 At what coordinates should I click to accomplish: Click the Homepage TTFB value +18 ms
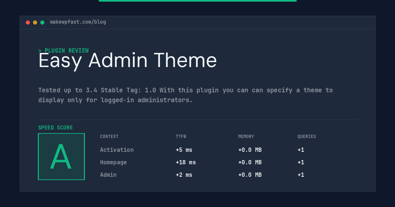186,162
